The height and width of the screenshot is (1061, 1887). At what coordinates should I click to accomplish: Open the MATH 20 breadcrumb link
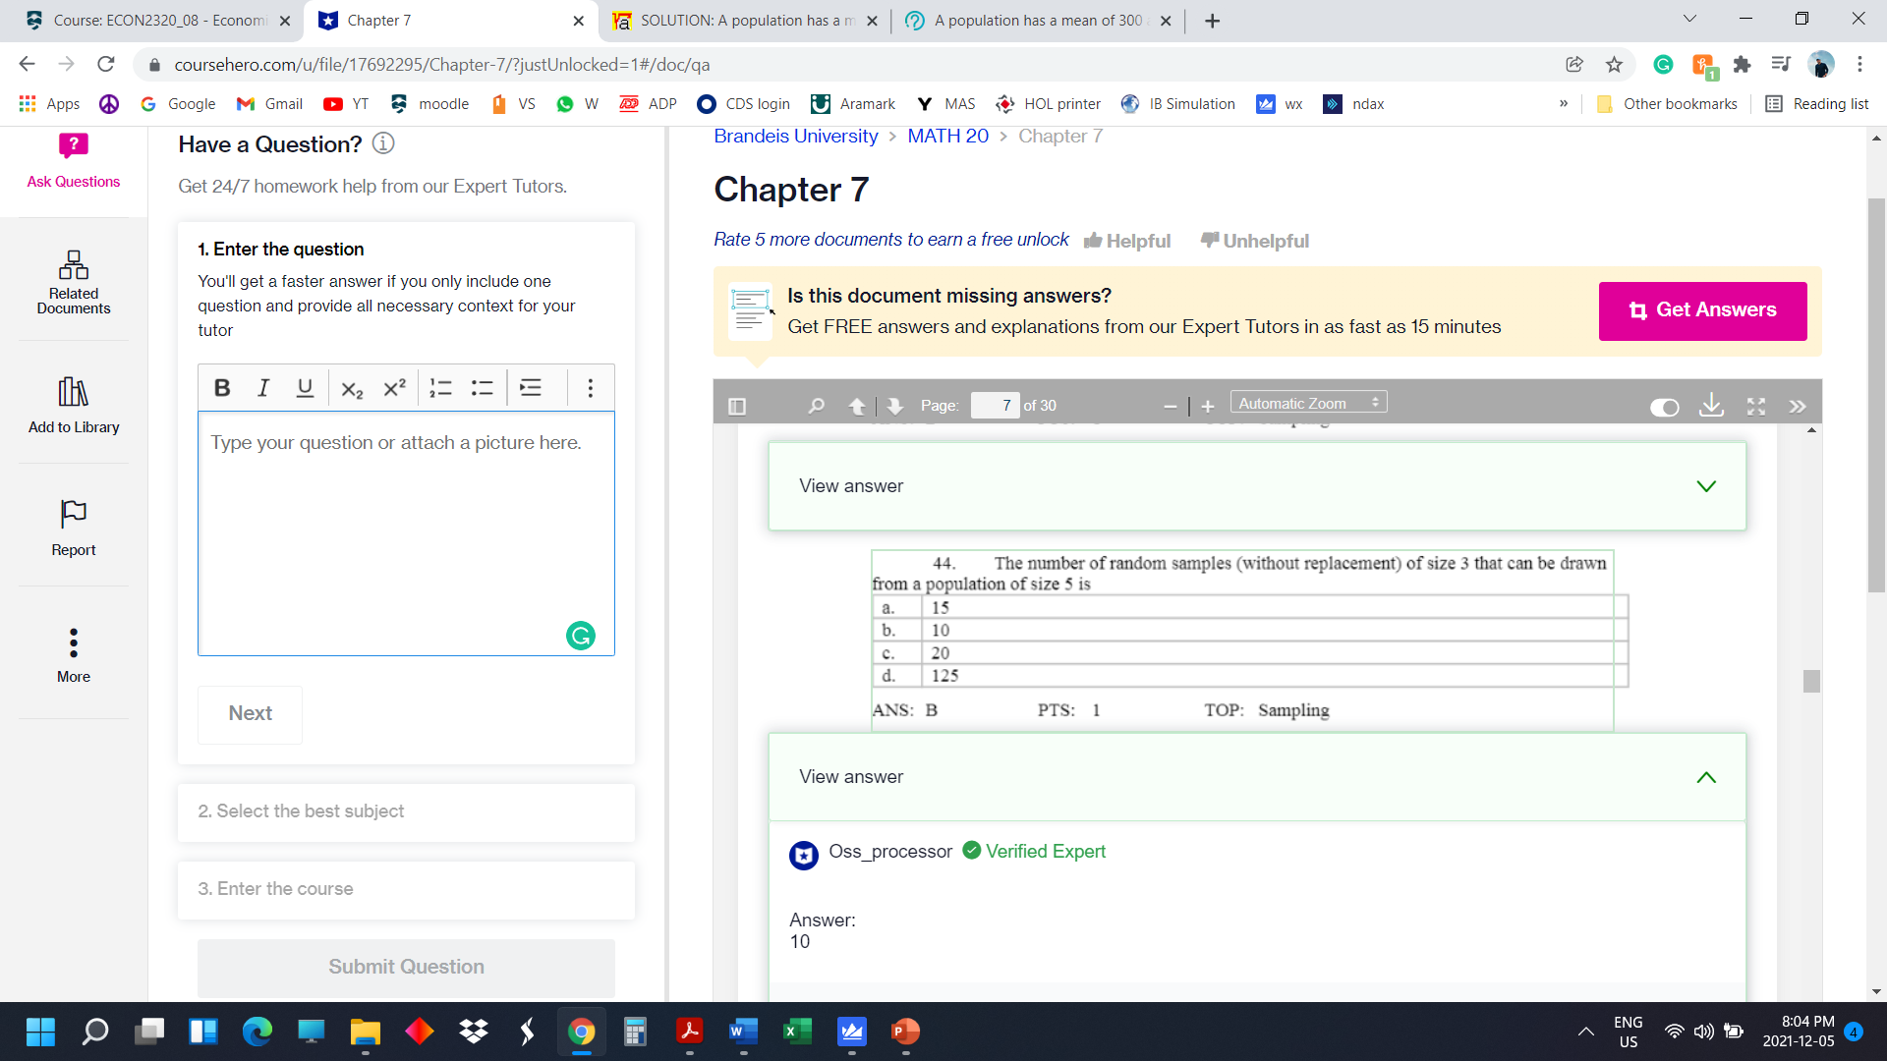947,136
